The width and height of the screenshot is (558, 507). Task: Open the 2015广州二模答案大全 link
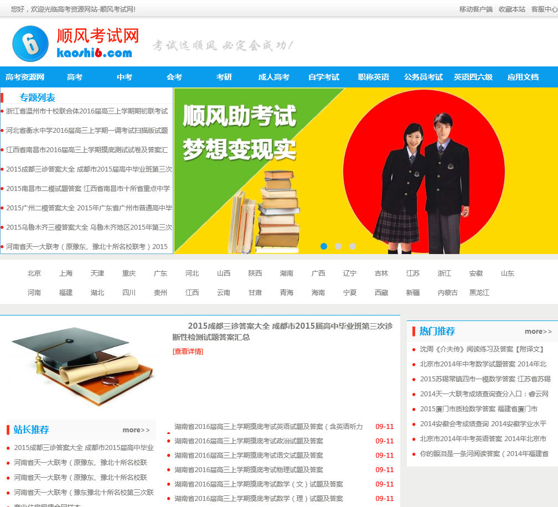point(89,208)
